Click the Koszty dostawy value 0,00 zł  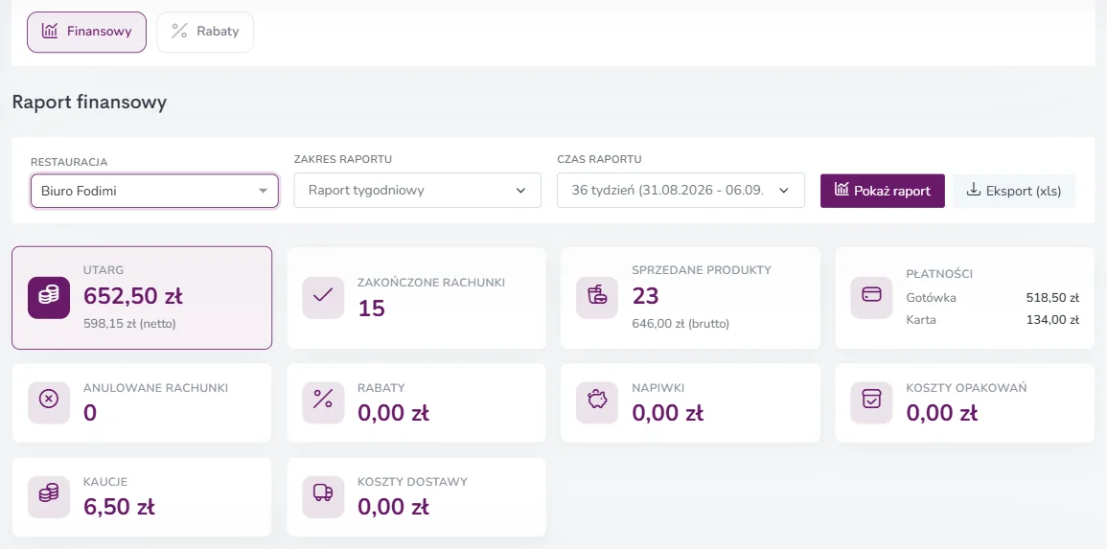(393, 507)
